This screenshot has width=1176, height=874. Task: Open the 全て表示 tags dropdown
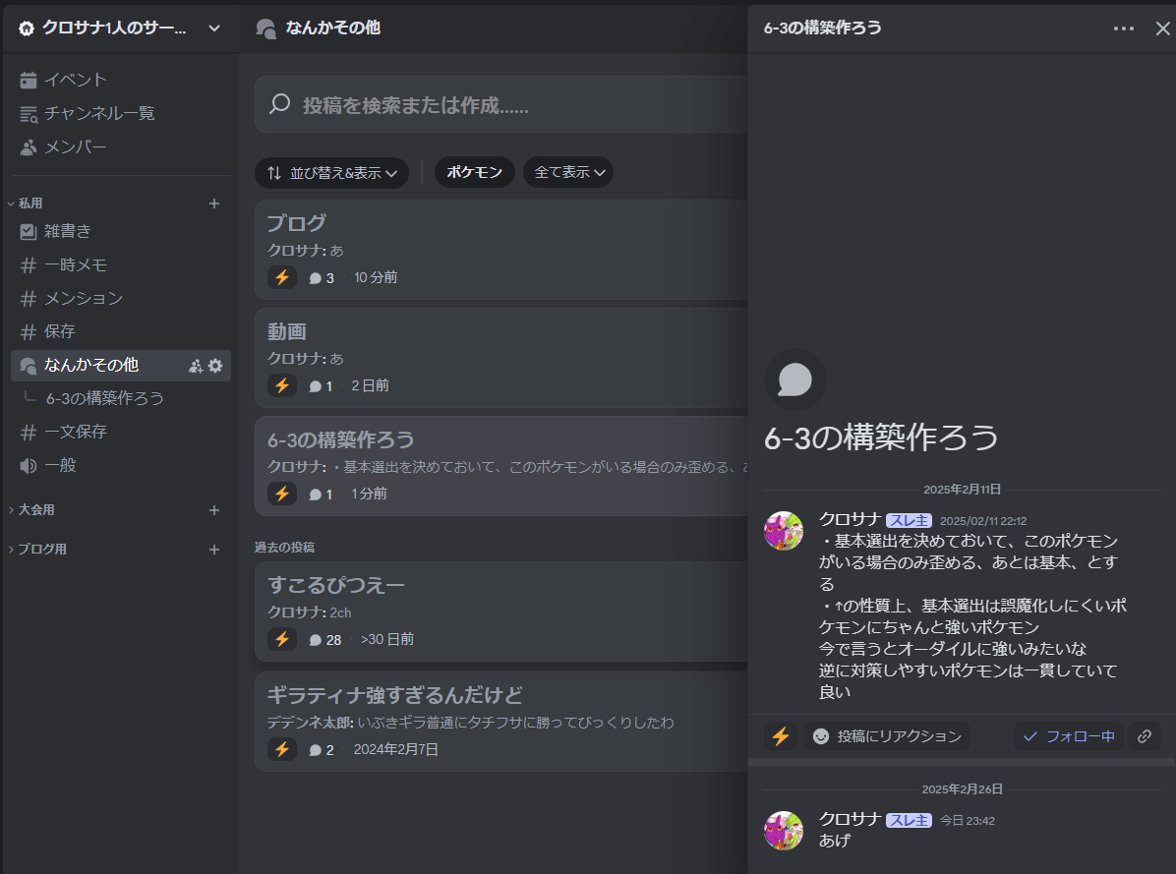click(567, 172)
